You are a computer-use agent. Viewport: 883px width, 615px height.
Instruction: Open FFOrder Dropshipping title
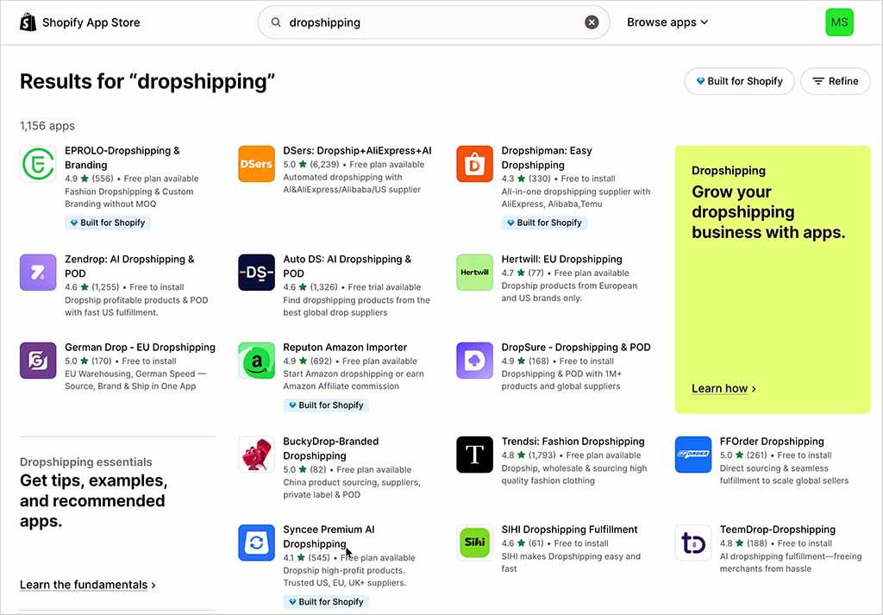[x=772, y=442]
